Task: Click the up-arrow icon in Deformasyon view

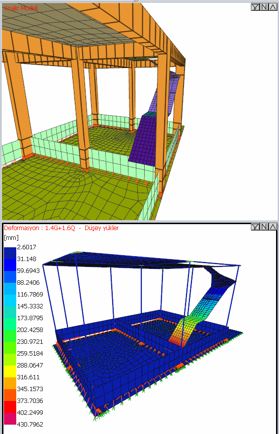Action: point(273,227)
